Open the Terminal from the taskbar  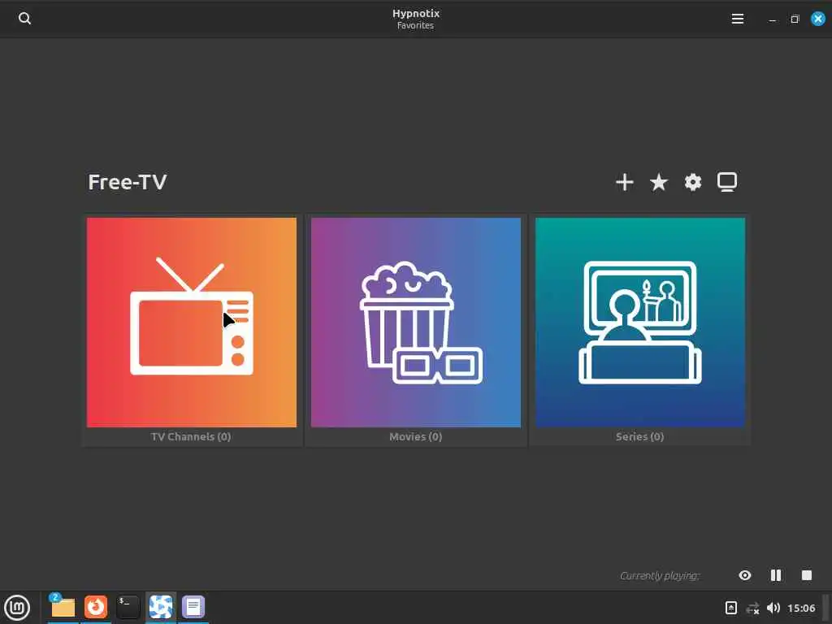coord(128,606)
